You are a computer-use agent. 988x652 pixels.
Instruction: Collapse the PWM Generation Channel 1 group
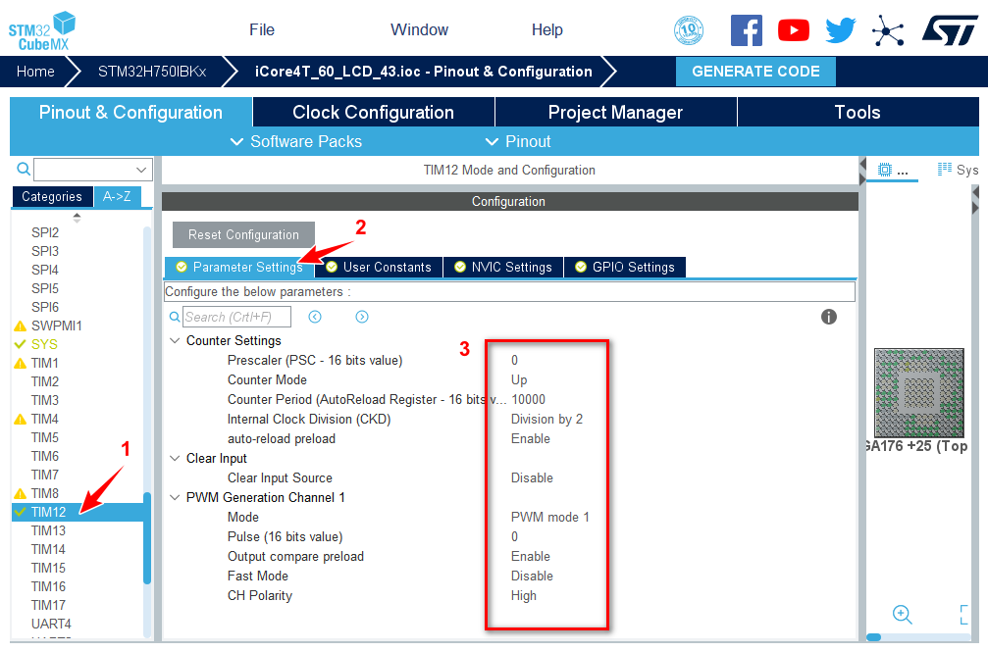pyautogui.click(x=175, y=498)
